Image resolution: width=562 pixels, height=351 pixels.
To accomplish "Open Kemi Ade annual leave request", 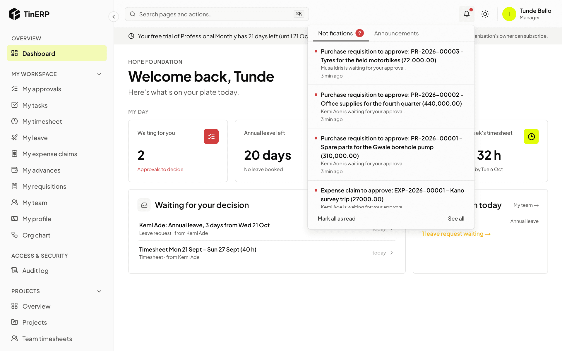I will click(267, 229).
